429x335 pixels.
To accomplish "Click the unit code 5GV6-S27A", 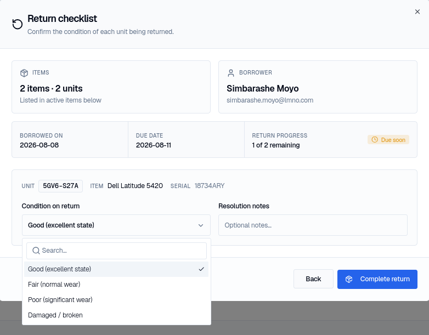I will click(60, 186).
